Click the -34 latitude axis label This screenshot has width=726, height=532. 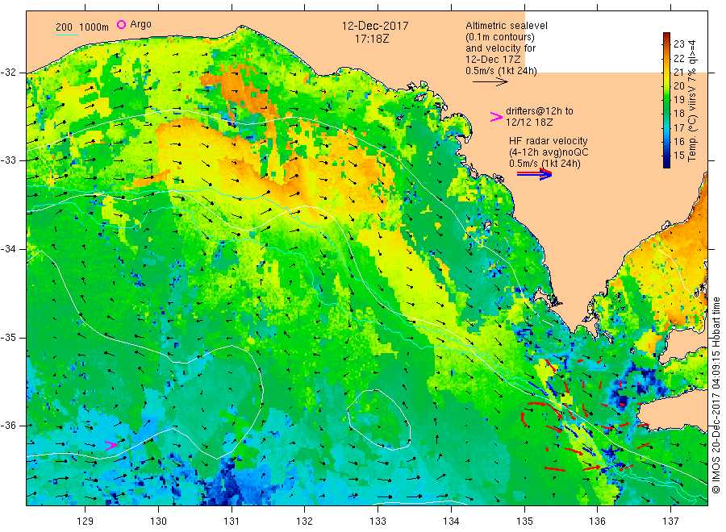click(x=8, y=249)
